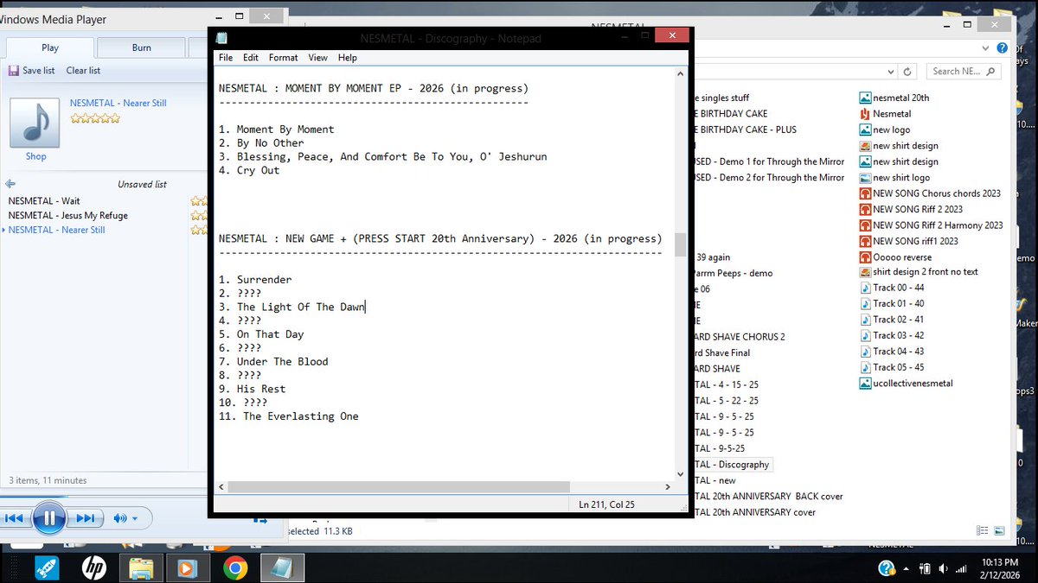Click Notepad horizontal scrollbar left arrow

221,487
